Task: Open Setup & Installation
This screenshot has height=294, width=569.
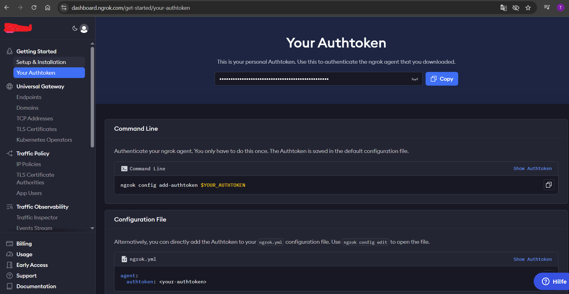Action: 49,62
